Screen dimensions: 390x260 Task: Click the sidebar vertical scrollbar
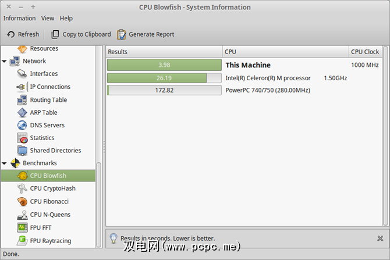coord(99,205)
